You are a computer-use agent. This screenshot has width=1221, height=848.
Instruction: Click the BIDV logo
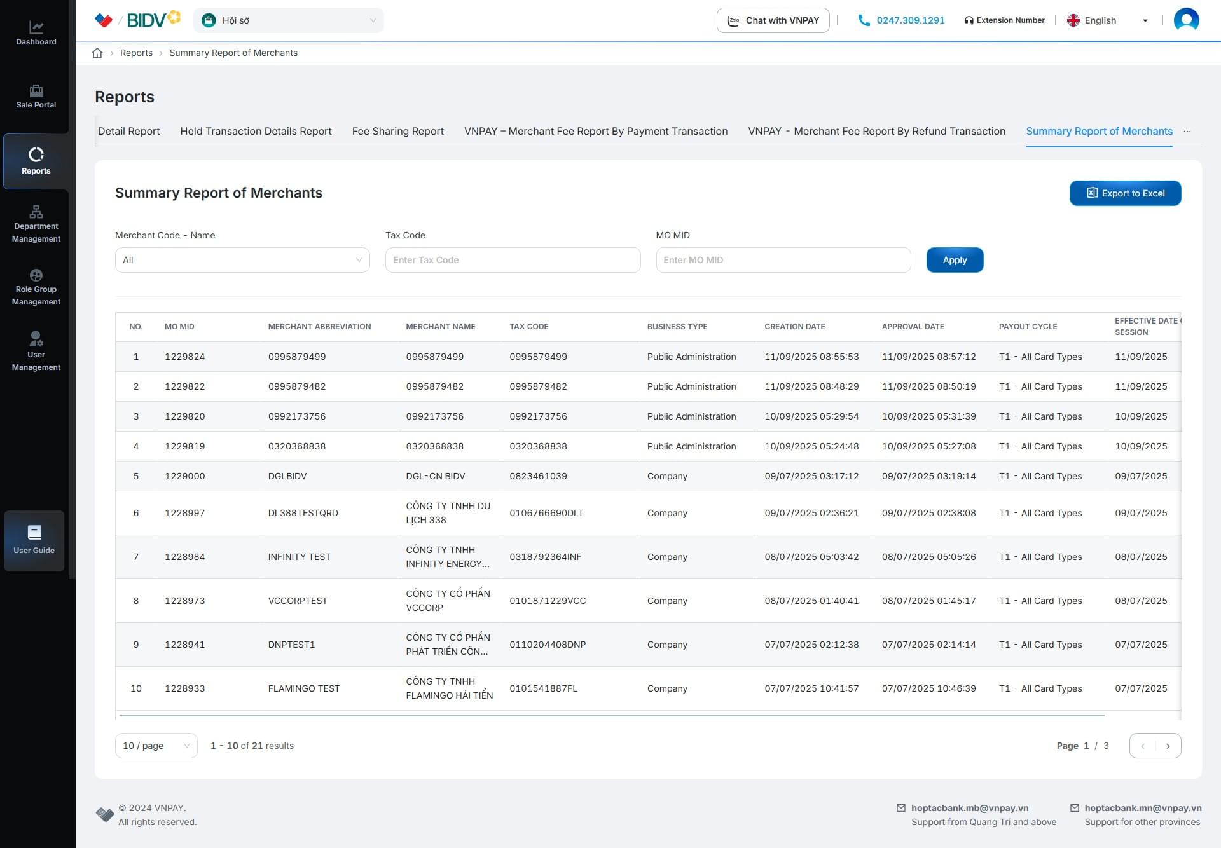[x=145, y=20]
